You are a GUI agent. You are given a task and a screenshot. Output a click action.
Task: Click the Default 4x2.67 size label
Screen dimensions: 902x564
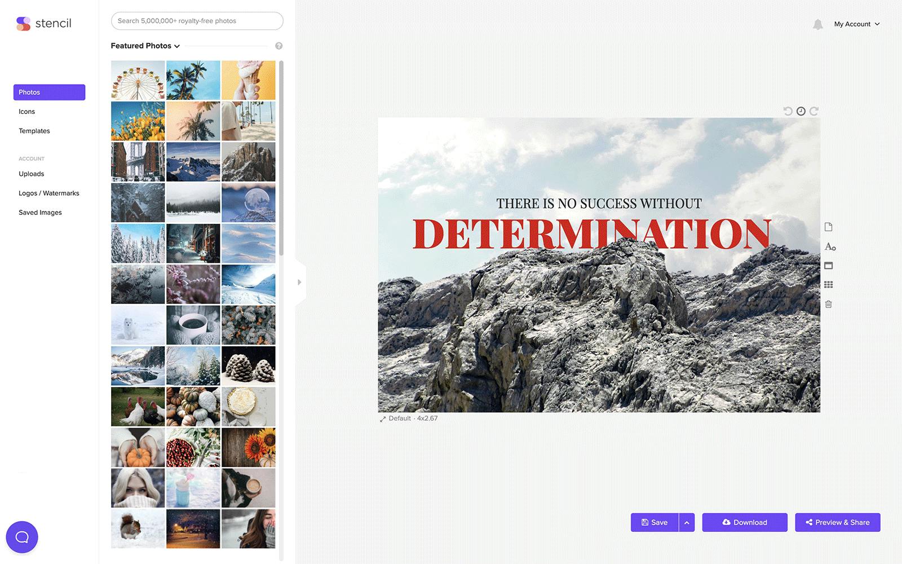[x=413, y=418]
